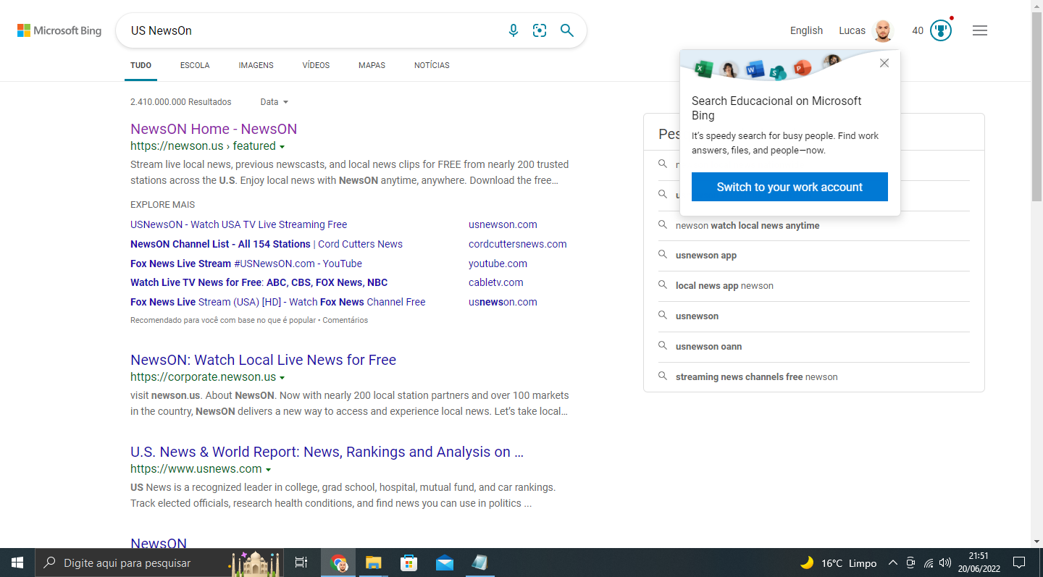This screenshot has height=577, width=1043.
Task: Activate voice search microphone icon
Action: [x=514, y=30]
